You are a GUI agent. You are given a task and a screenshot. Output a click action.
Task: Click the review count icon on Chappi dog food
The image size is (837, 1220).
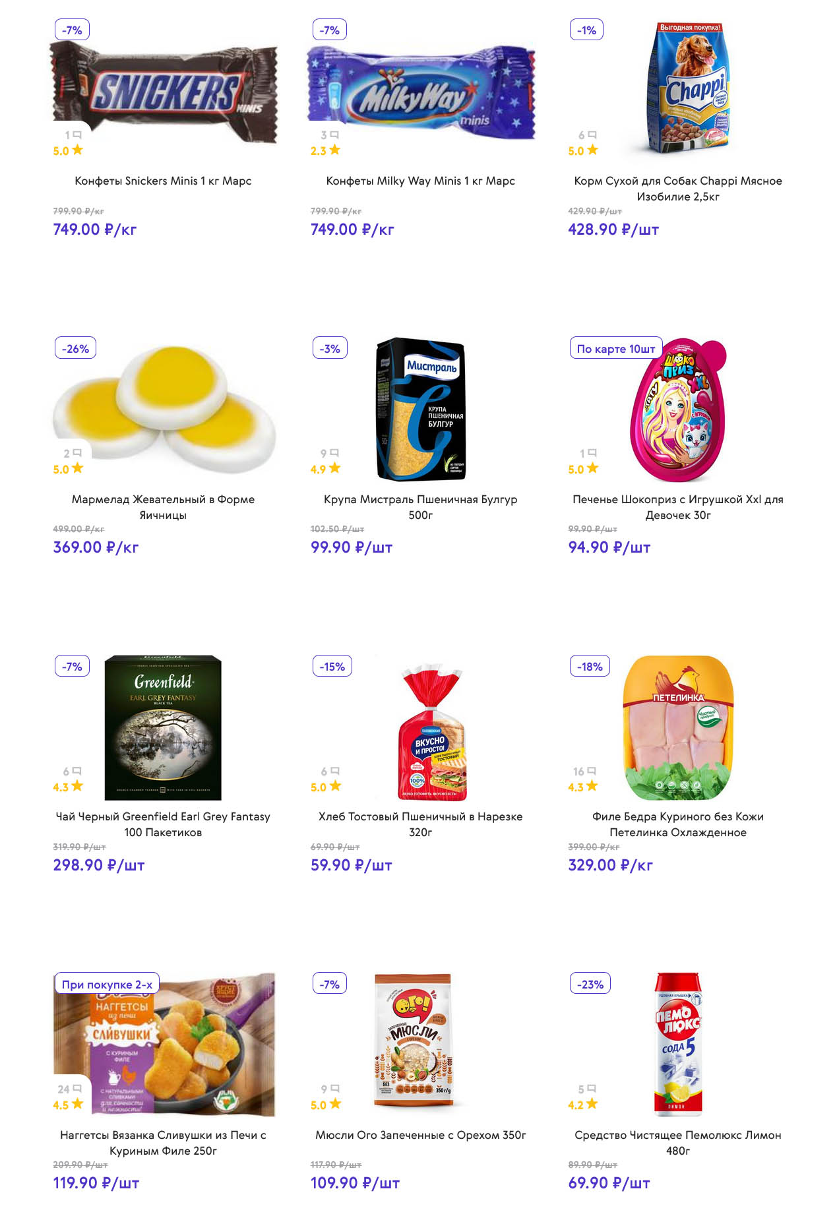coord(592,135)
